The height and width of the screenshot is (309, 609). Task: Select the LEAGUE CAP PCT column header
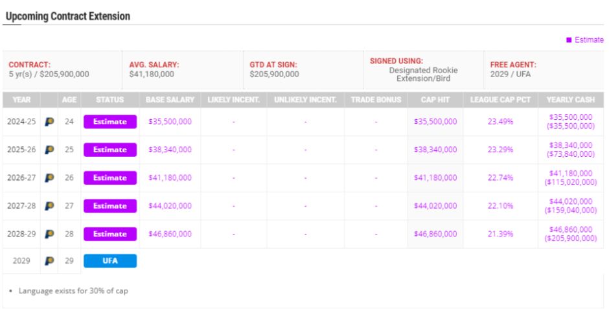point(500,100)
